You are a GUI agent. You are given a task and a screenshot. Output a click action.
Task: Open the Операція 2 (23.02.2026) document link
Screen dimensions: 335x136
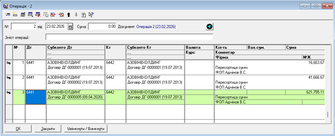click(x=155, y=26)
